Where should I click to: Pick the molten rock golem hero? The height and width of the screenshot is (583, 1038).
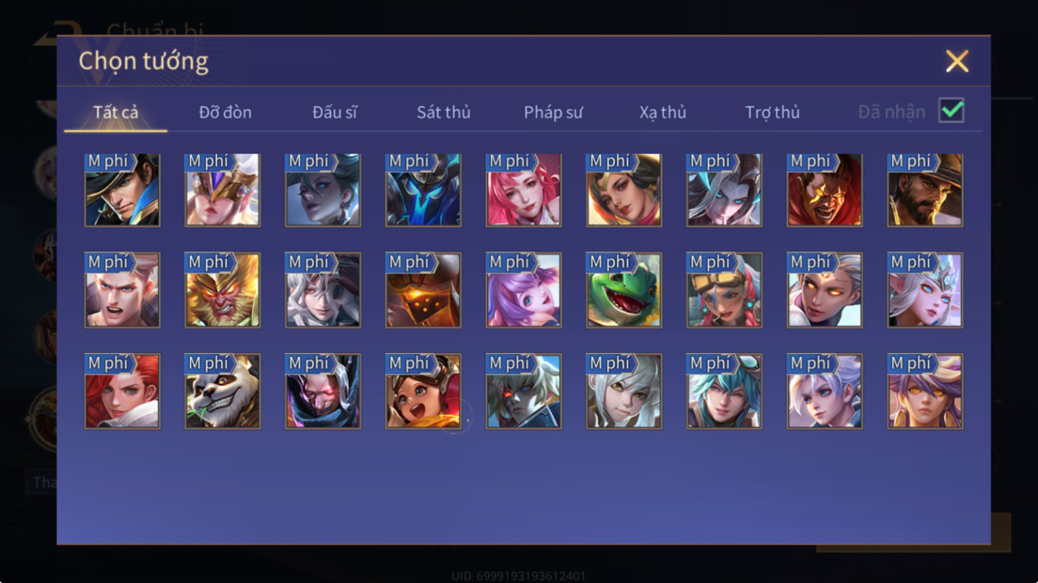click(424, 290)
